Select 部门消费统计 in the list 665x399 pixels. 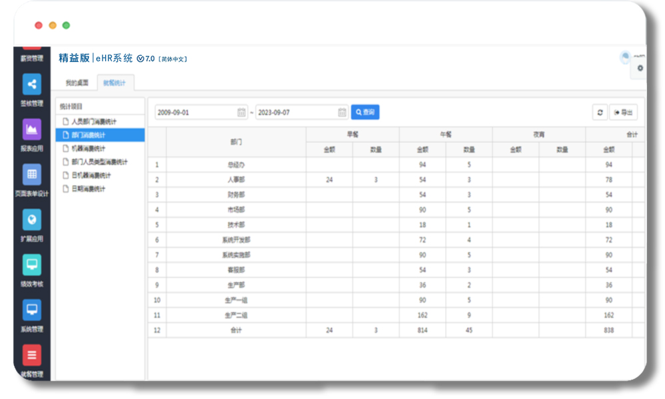[100, 135]
